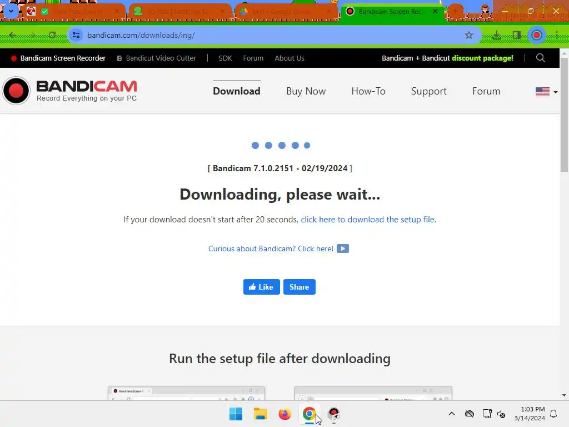Open Curious about Bandicam link

point(271,249)
